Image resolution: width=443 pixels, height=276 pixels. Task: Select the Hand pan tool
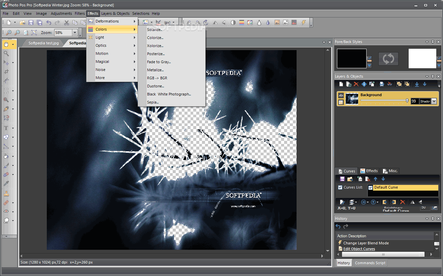(x=6, y=44)
